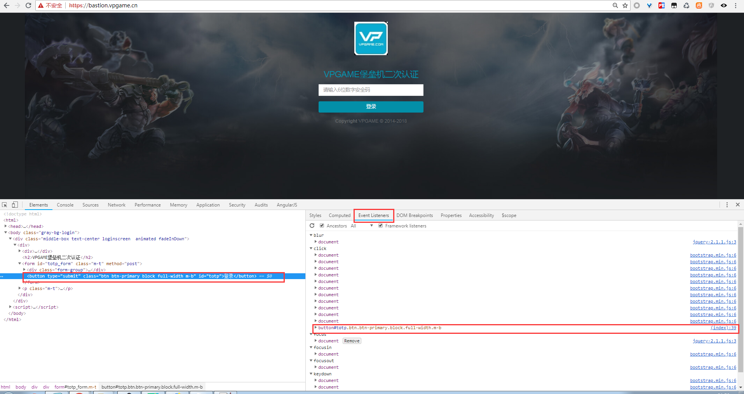Open the (index):39 source link
744x394 pixels.
723,328
